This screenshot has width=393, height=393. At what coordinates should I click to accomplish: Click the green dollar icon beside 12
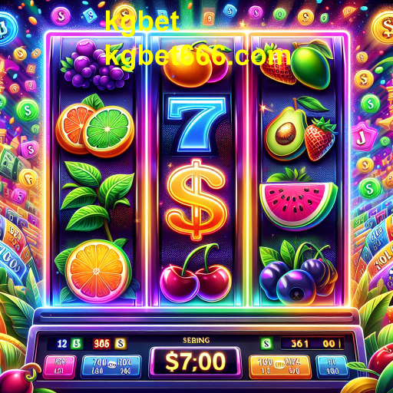click(77, 343)
